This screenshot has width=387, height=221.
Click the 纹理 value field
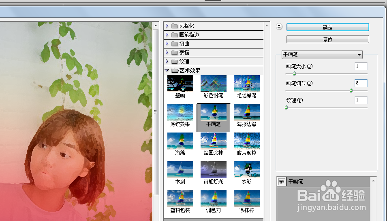pyautogui.click(x=361, y=100)
